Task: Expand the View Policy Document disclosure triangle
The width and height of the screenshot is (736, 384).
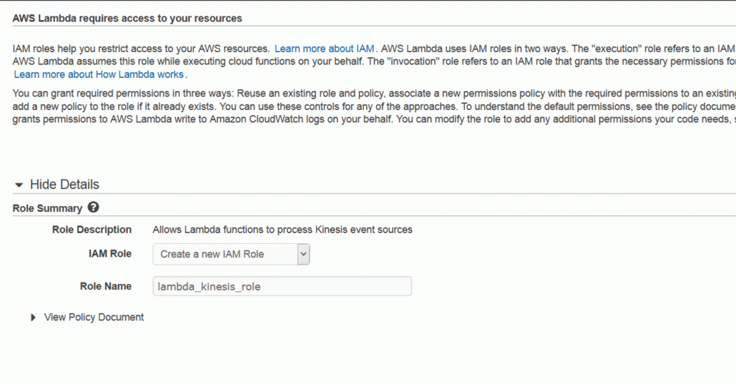Action: point(33,317)
